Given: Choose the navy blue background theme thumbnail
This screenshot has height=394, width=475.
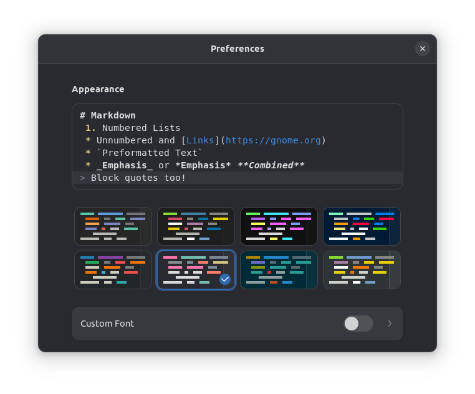Looking at the screenshot, I should (x=362, y=226).
